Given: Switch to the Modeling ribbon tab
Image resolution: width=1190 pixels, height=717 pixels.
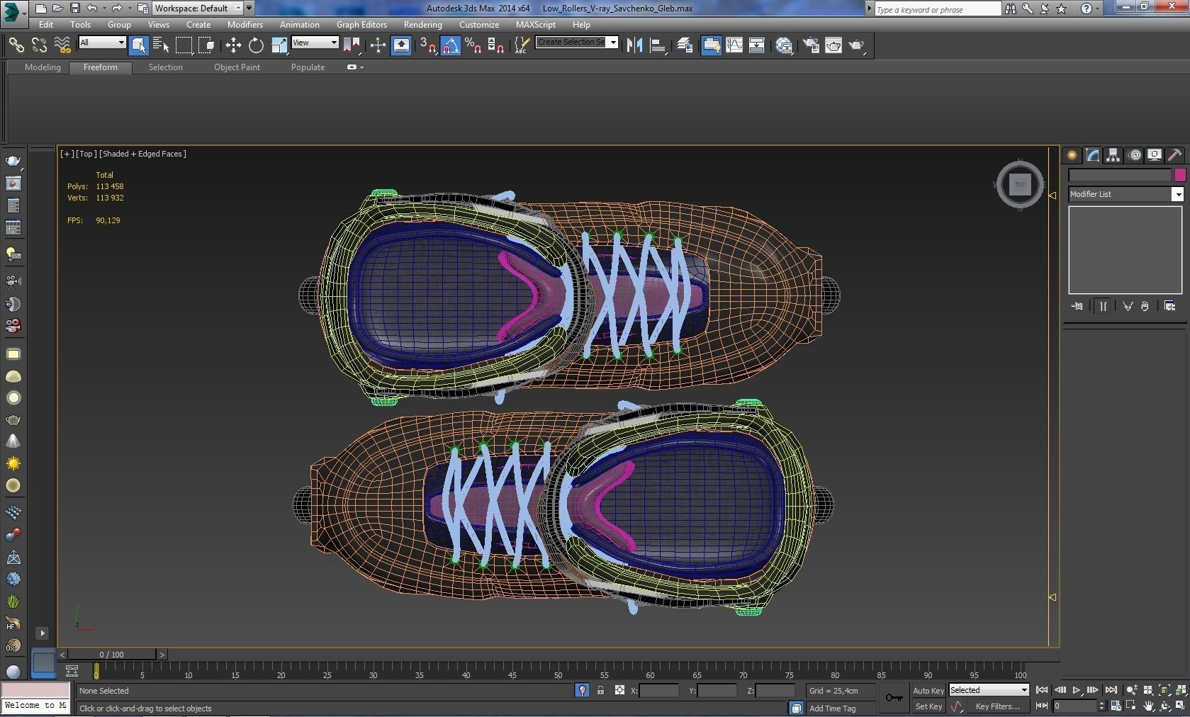Looking at the screenshot, I should pyautogui.click(x=43, y=67).
